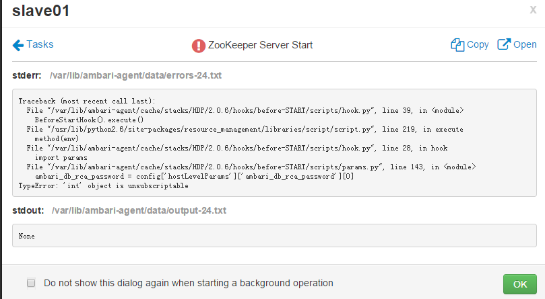Click the Open text link

(525, 45)
